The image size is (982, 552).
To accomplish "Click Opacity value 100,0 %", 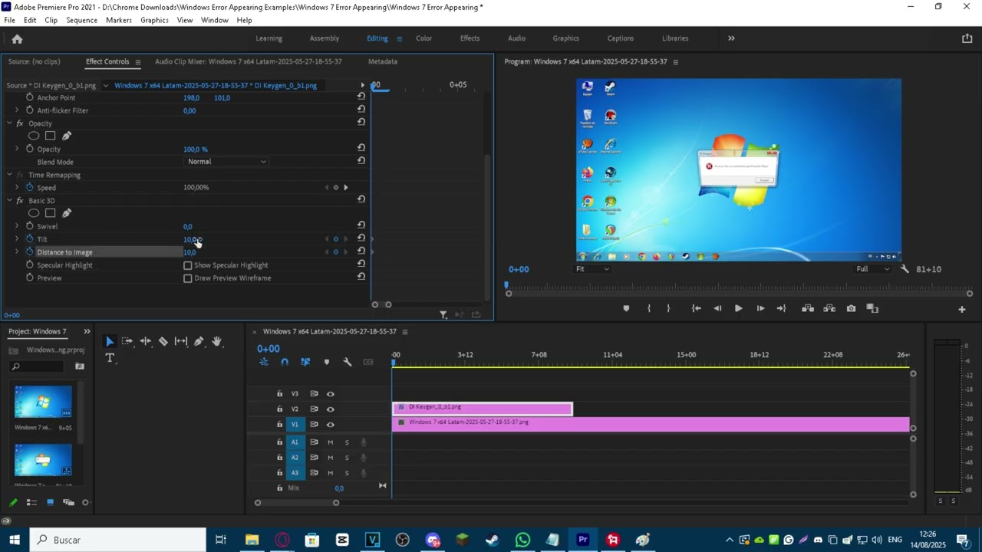I will click(x=195, y=149).
